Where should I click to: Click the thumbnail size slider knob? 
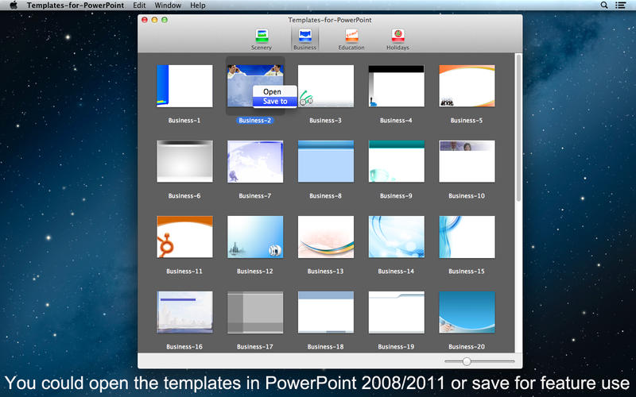point(467,361)
